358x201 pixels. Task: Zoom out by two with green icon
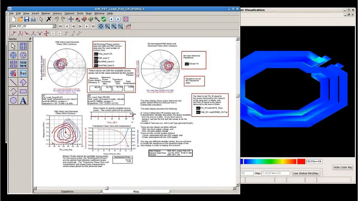click(91, 19)
